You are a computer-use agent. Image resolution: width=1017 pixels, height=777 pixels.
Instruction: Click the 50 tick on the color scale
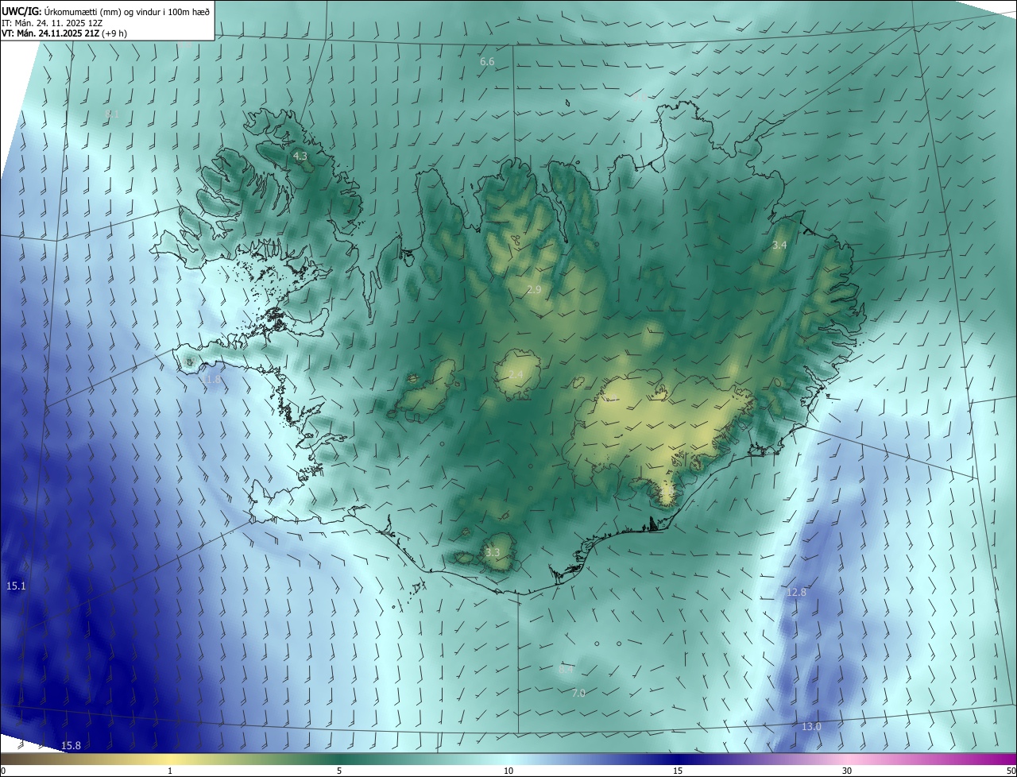[x=1011, y=771]
